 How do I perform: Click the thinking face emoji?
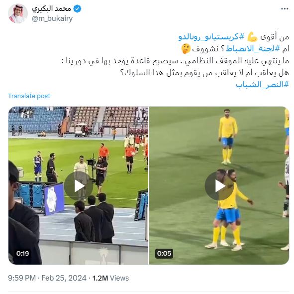click(x=186, y=49)
